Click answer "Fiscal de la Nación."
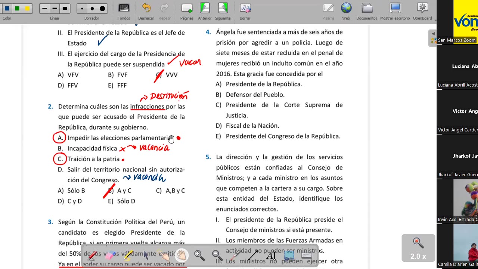 252,126
